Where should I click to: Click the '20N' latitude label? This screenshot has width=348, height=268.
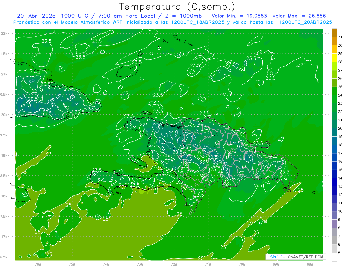(x=5, y=115)
